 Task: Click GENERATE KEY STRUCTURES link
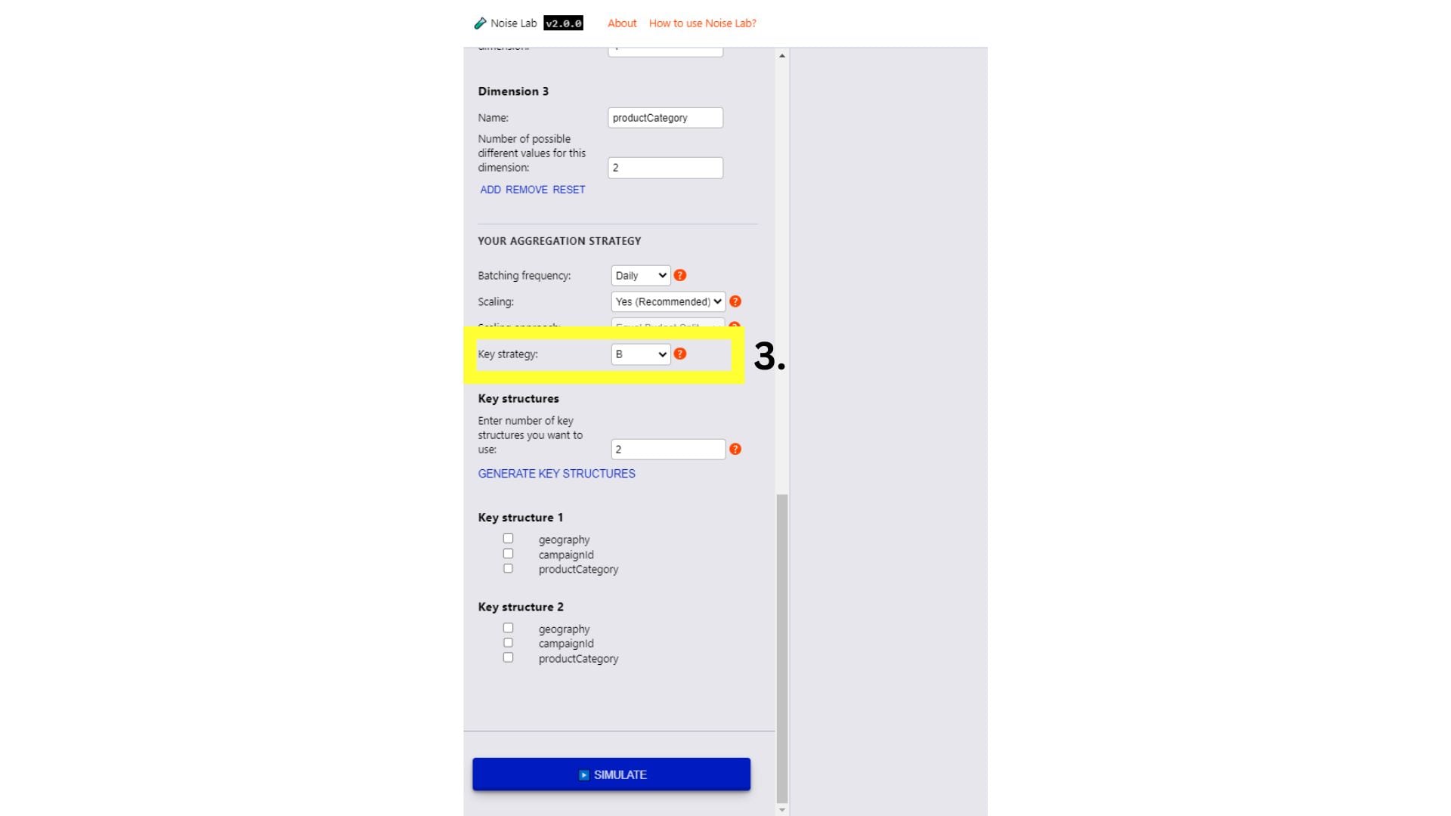coord(556,473)
